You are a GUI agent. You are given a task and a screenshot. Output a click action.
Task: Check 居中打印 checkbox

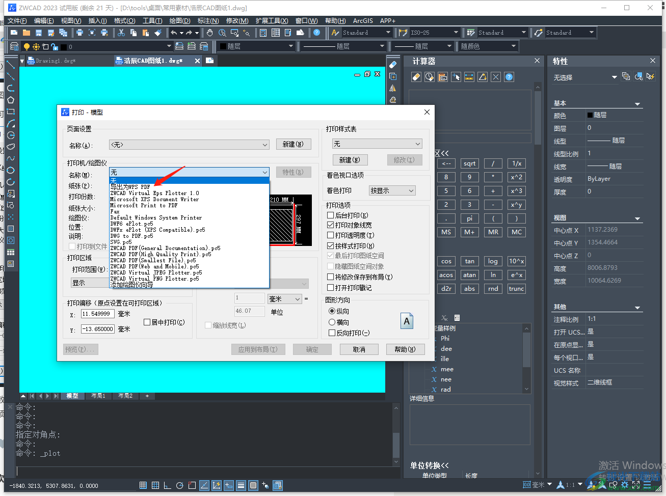[x=147, y=322]
